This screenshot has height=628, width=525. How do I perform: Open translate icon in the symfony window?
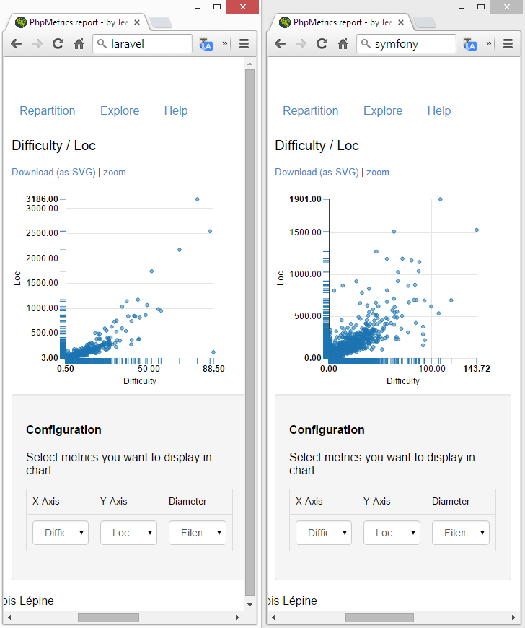(470, 44)
